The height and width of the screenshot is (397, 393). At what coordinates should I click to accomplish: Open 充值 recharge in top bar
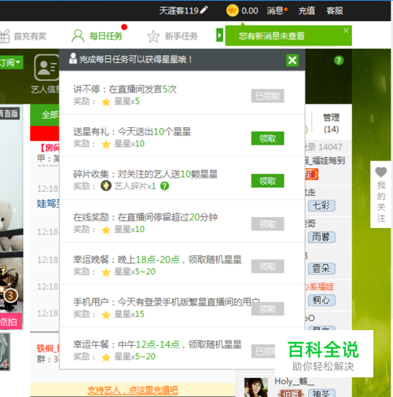307,11
